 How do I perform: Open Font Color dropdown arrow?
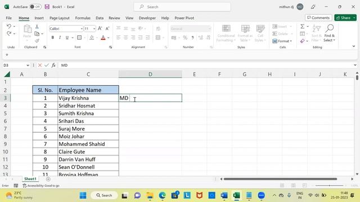point(109,38)
